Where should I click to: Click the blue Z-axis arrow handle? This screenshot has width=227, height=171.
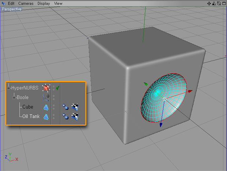(161, 125)
